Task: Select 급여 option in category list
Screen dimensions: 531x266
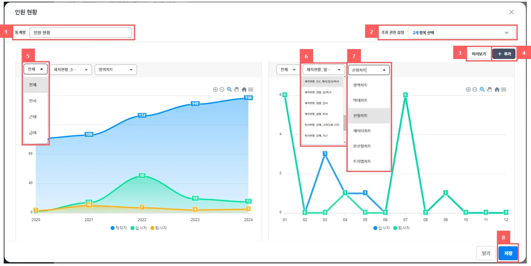Action: coord(36,132)
